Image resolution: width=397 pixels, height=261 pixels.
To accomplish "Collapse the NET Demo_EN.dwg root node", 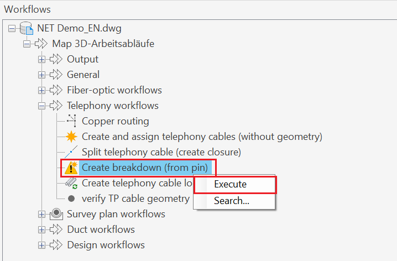I will (12, 28).
